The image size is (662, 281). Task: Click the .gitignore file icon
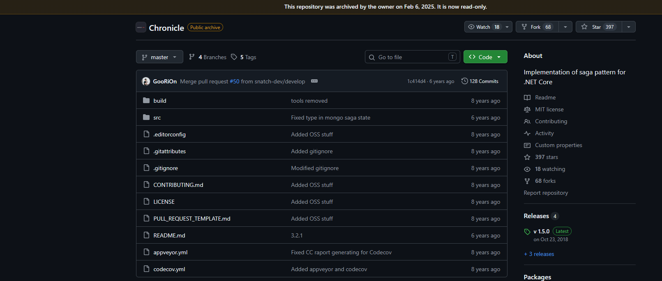coord(146,168)
